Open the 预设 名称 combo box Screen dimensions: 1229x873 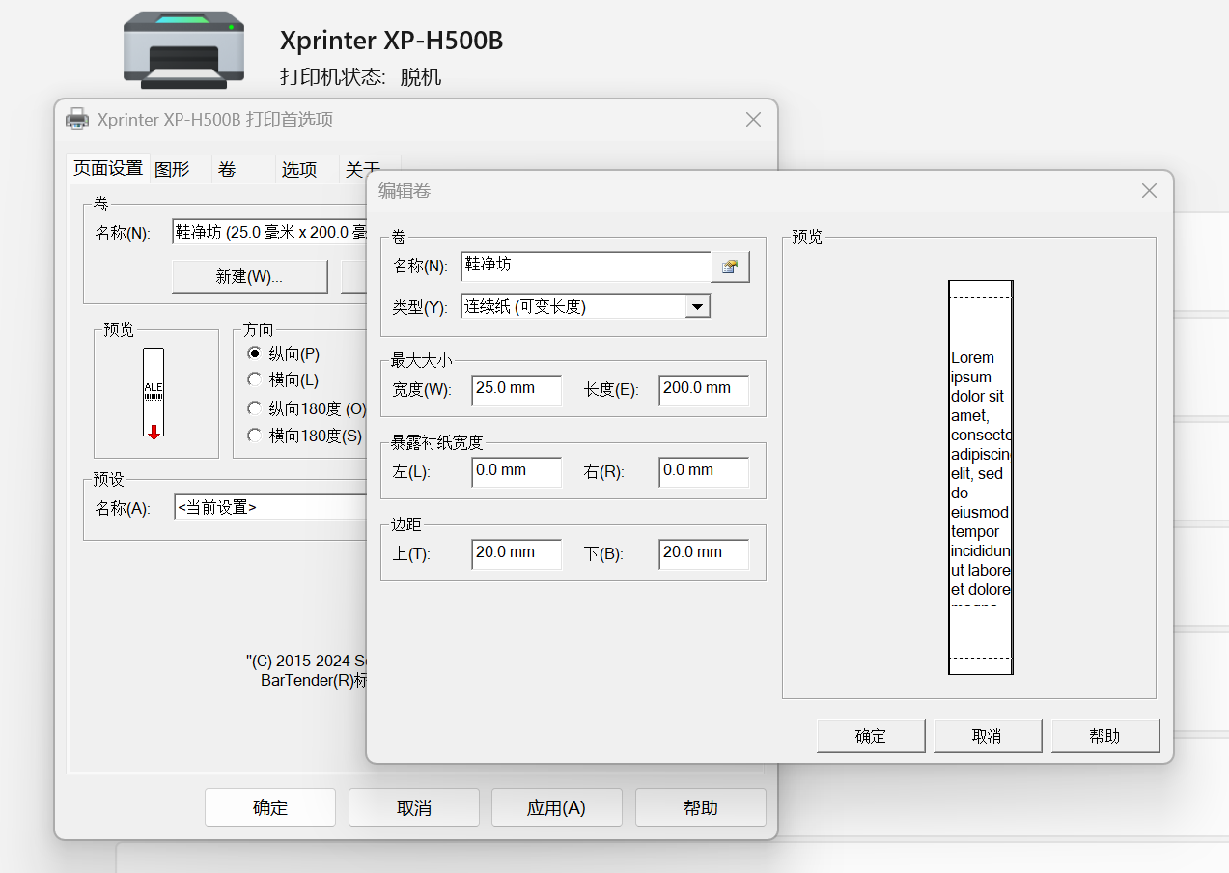270,507
